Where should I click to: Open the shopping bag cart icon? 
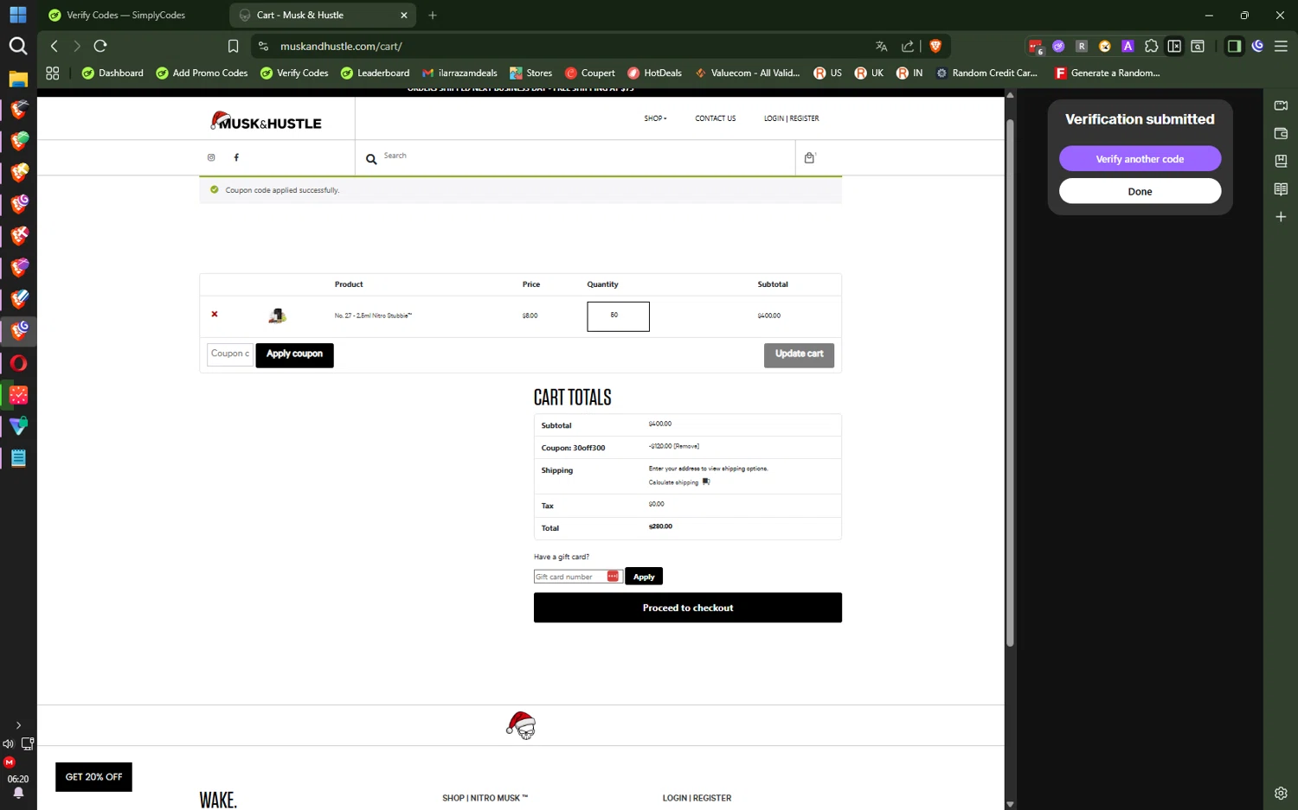[810, 157]
